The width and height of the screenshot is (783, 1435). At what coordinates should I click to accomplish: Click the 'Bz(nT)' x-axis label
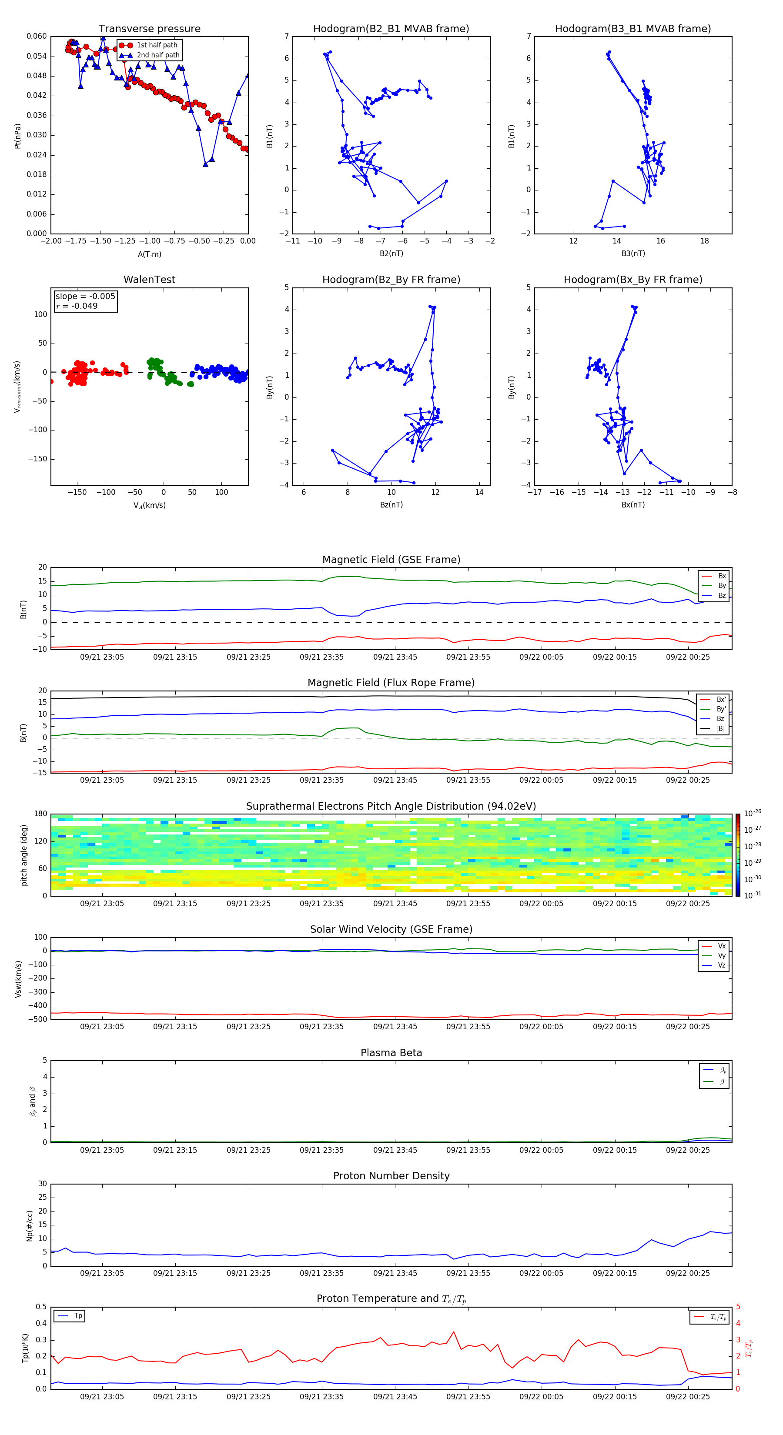[391, 505]
